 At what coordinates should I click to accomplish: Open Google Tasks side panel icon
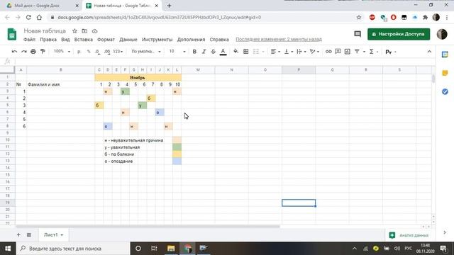(x=445, y=91)
